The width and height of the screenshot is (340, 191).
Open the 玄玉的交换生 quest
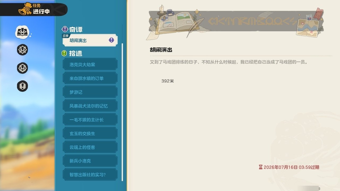90,133
